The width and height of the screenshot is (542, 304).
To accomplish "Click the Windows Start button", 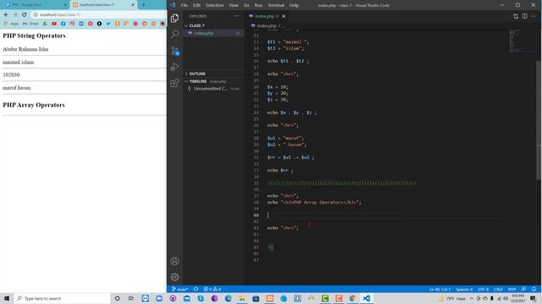I will coord(7,298).
